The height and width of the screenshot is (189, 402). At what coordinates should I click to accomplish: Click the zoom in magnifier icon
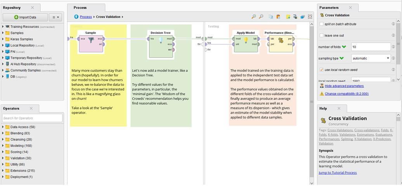pyautogui.click(x=254, y=17)
